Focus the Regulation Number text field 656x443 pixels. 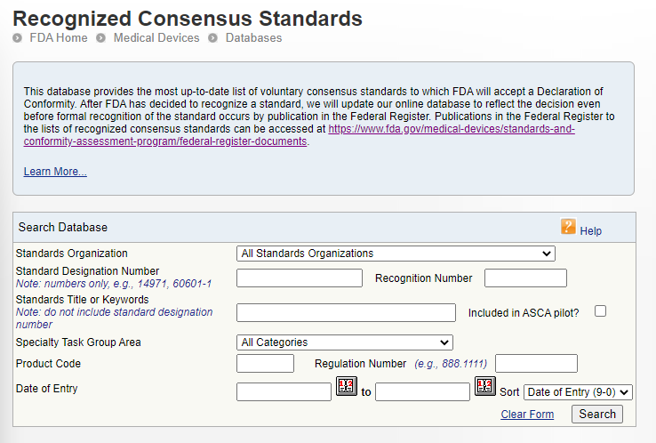click(536, 363)
